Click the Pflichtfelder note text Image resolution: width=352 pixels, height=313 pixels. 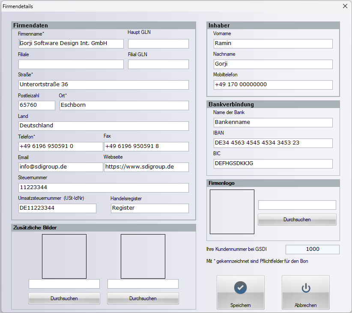tap(257, 261)
